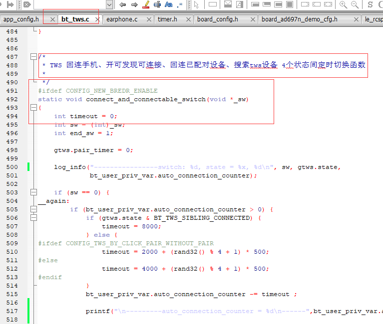Click the page document toolbar icon
Viewport: 383px width, 324px height.
239,4
